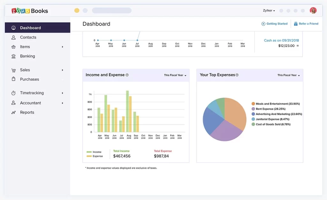Click help icon beside Income and Expense
This screenshot has width=327, height=200.
coord(127,75)
